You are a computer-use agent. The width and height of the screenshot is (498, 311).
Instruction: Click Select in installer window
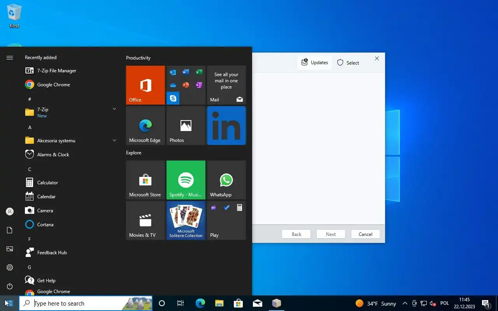(348, 63)
